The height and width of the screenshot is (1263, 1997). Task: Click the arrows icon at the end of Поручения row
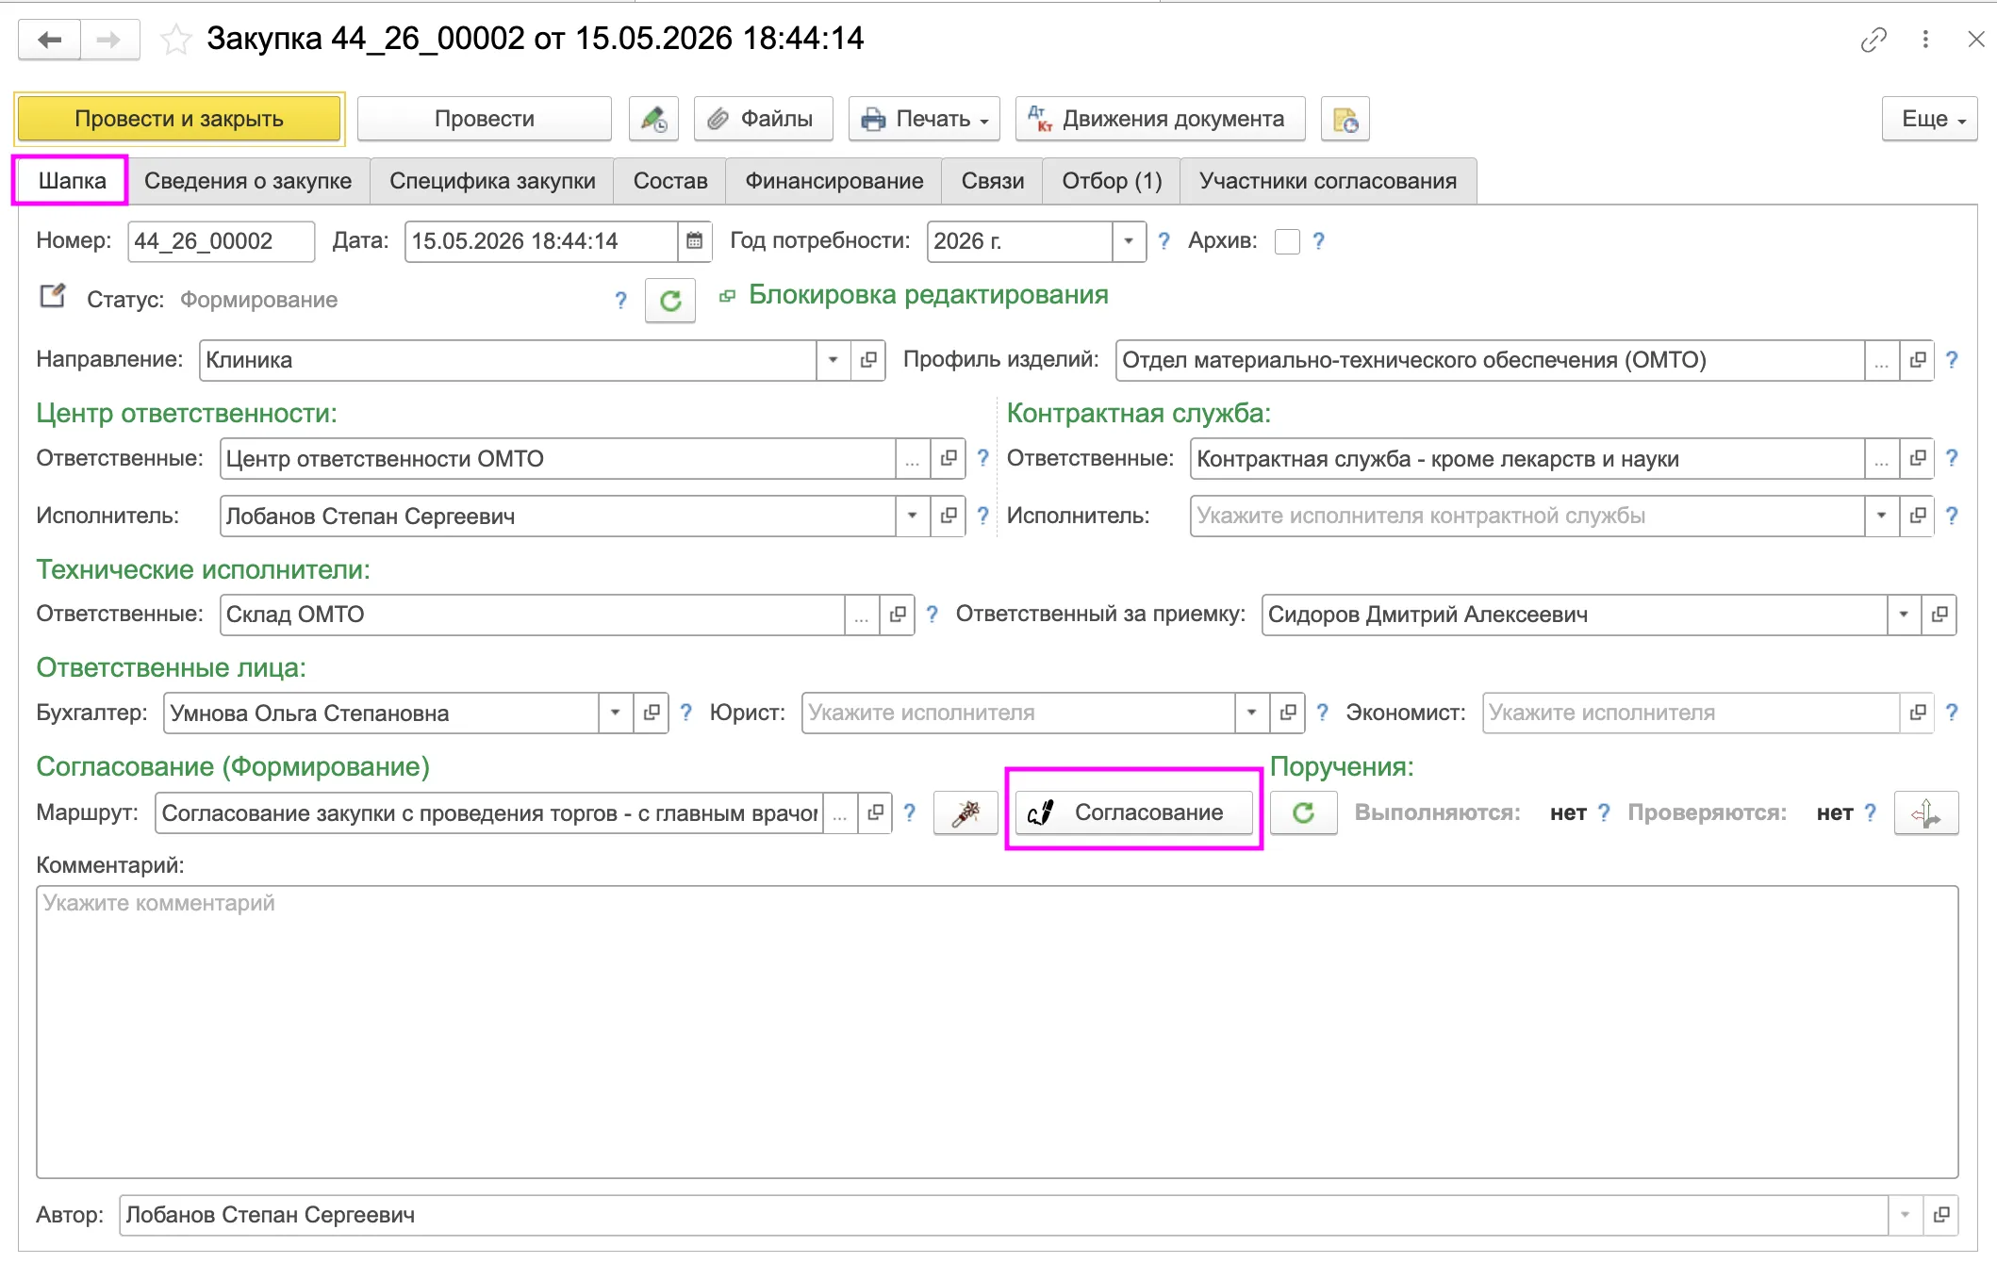[1926, 812]
